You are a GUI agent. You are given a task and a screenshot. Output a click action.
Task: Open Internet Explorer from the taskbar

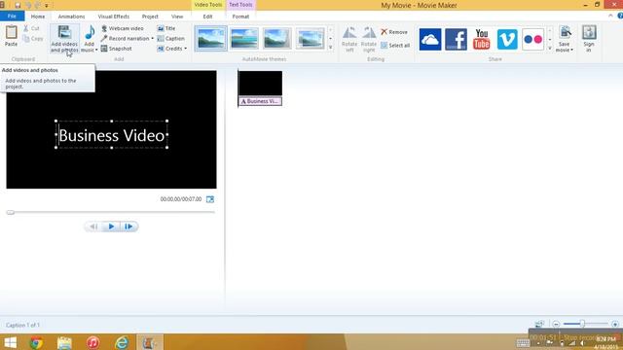122,342
